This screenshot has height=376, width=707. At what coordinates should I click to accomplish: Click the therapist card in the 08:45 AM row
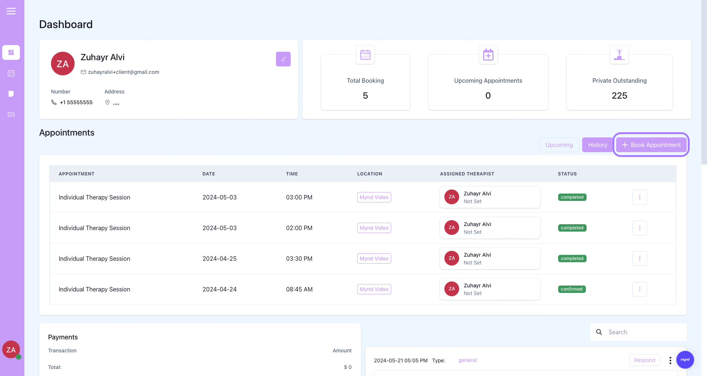click(x=490, y=289)
